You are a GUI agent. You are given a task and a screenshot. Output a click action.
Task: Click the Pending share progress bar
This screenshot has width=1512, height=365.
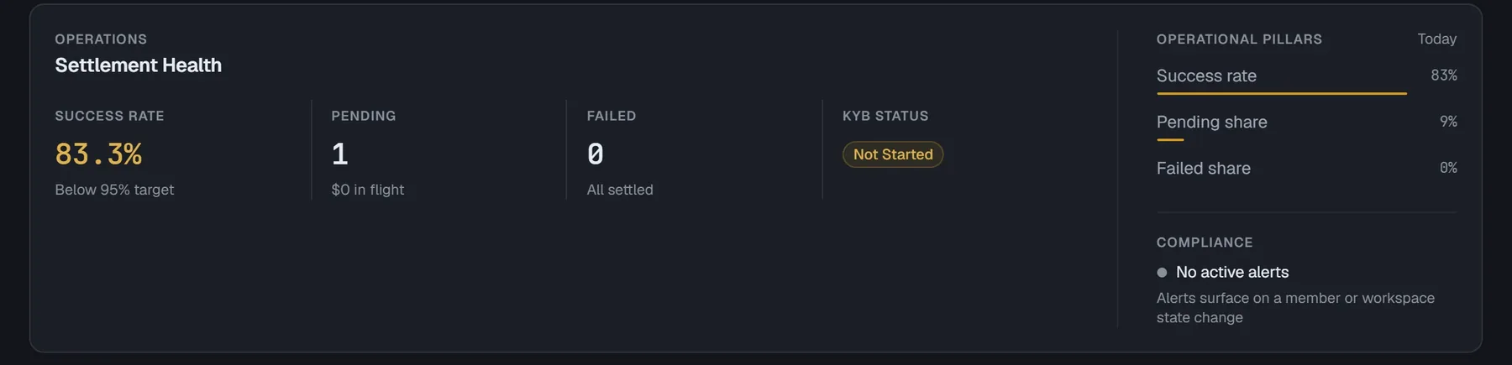point(1170,139)
